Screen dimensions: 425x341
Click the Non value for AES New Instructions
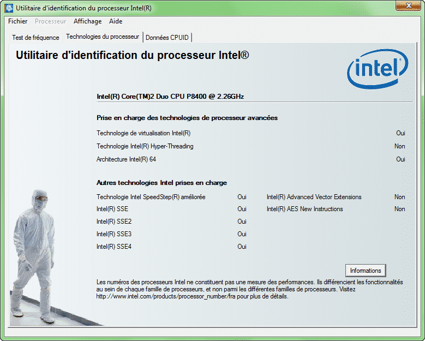pyautogui.click(x=399, y=209)
